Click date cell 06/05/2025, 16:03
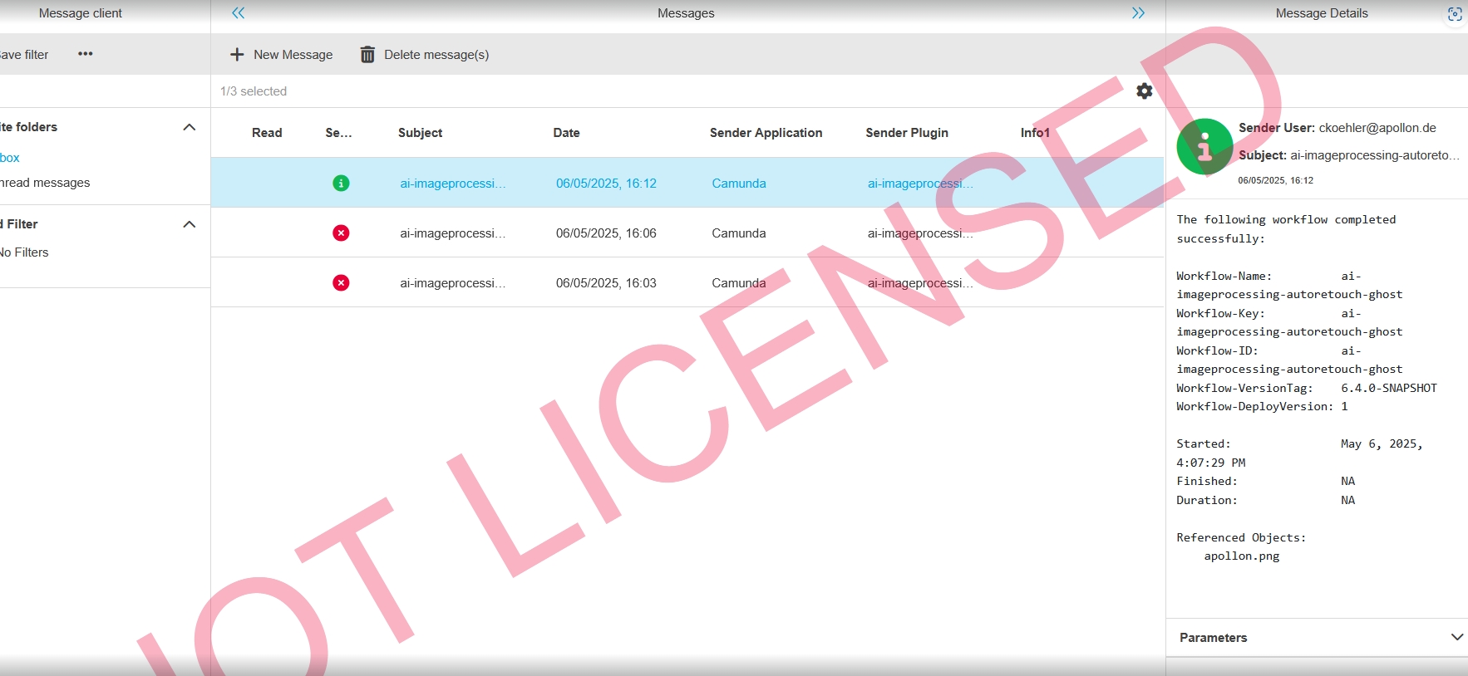Image resolution: width=1468 pixels, height=676 pixels. 606,283
